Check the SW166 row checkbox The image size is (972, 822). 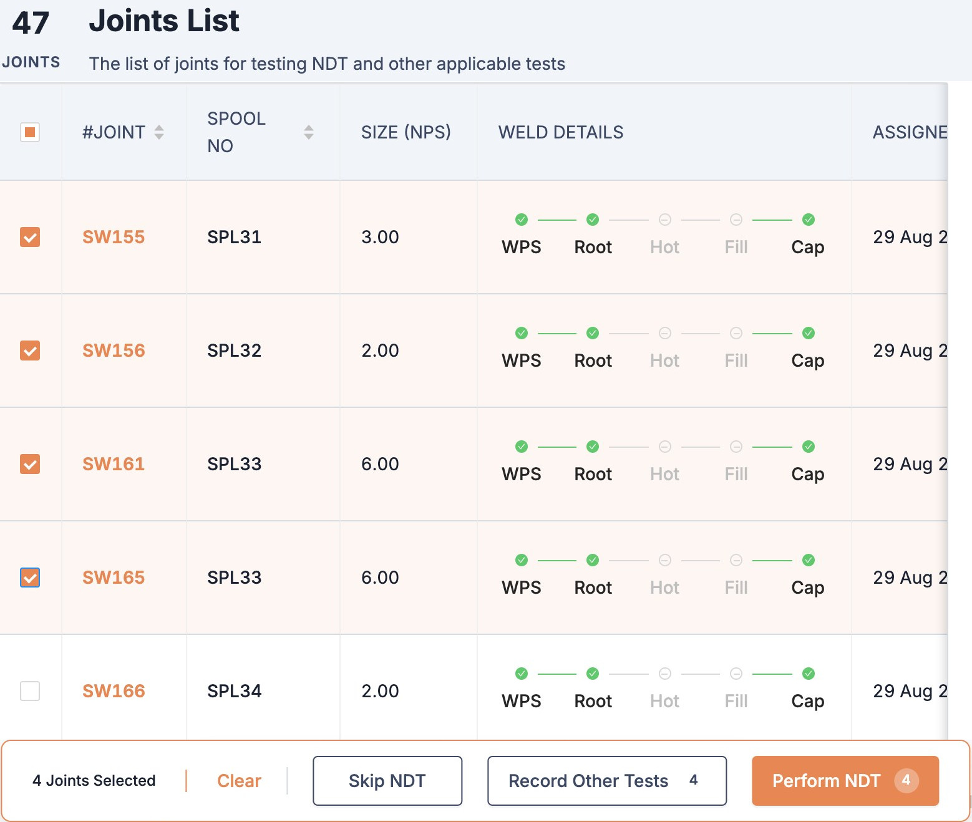tap(30, 691)
